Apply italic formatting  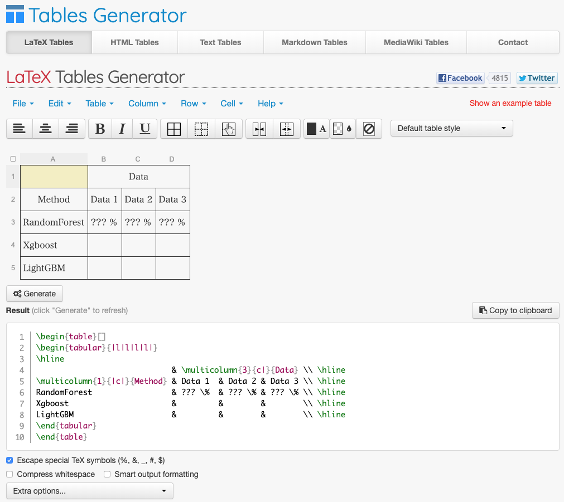pyautogui.click(x=122, y=129)
